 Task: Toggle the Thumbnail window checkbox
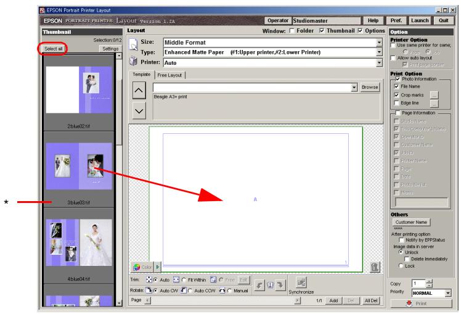click(322, 31)
